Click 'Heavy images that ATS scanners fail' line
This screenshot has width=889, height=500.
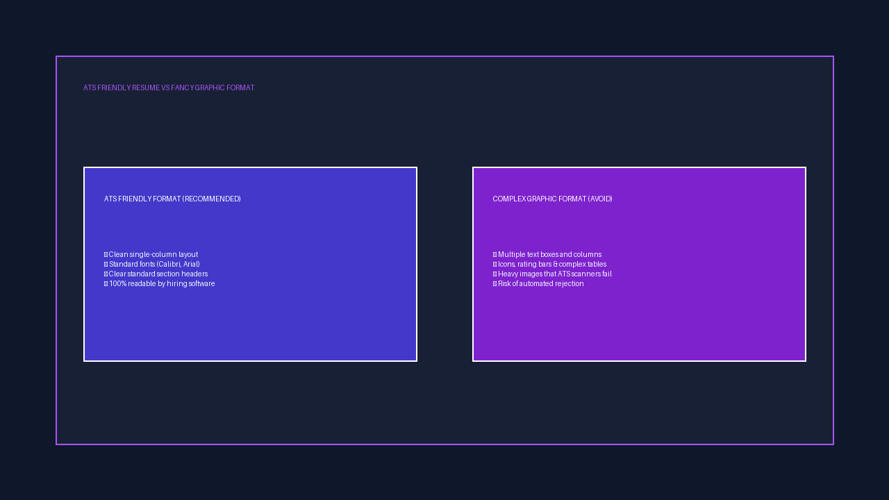[552, 274]
